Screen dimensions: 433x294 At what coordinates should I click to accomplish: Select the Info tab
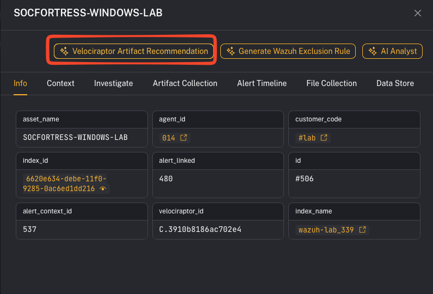pyautogui.click(x=21, y=83)
